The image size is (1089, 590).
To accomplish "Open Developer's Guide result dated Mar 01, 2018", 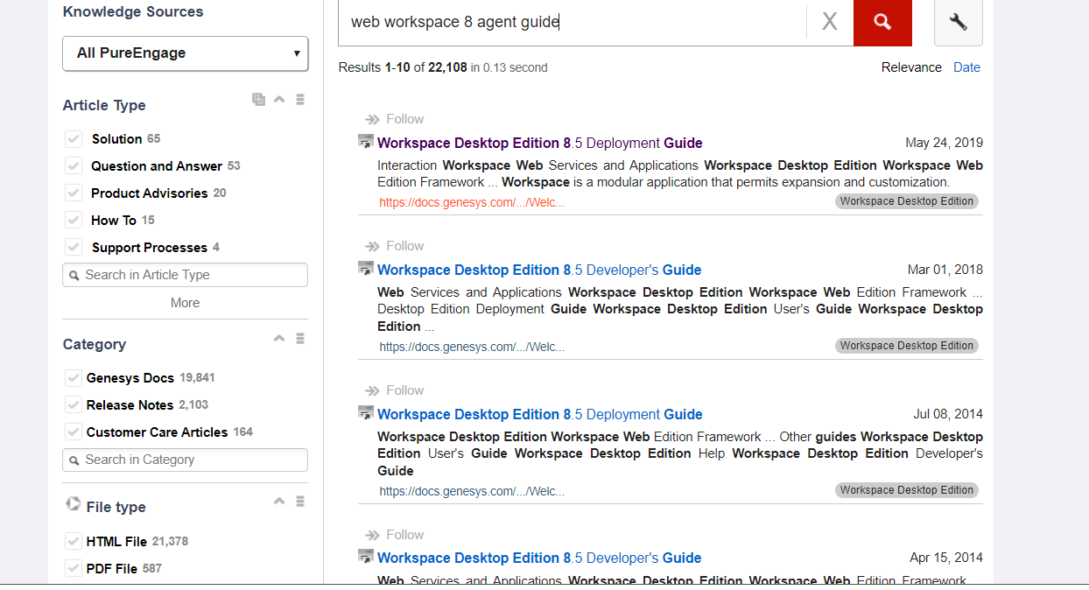I will point(539,270).
